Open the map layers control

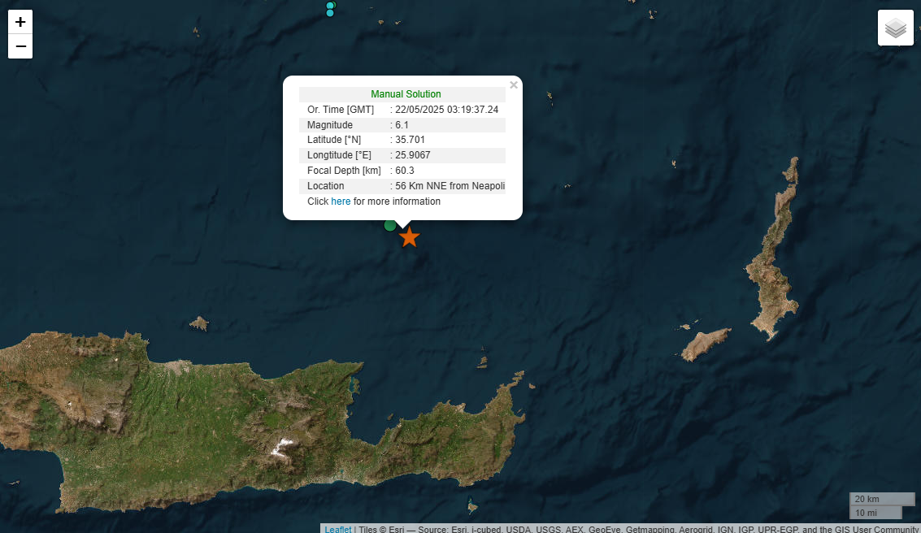895,28
